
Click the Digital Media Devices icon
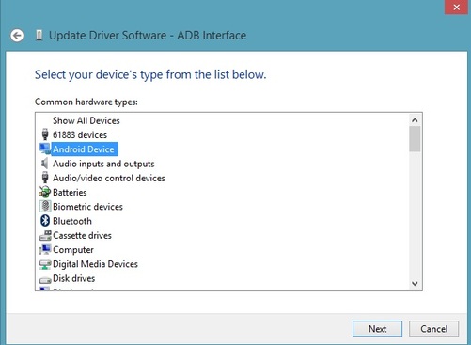[45, 264]
